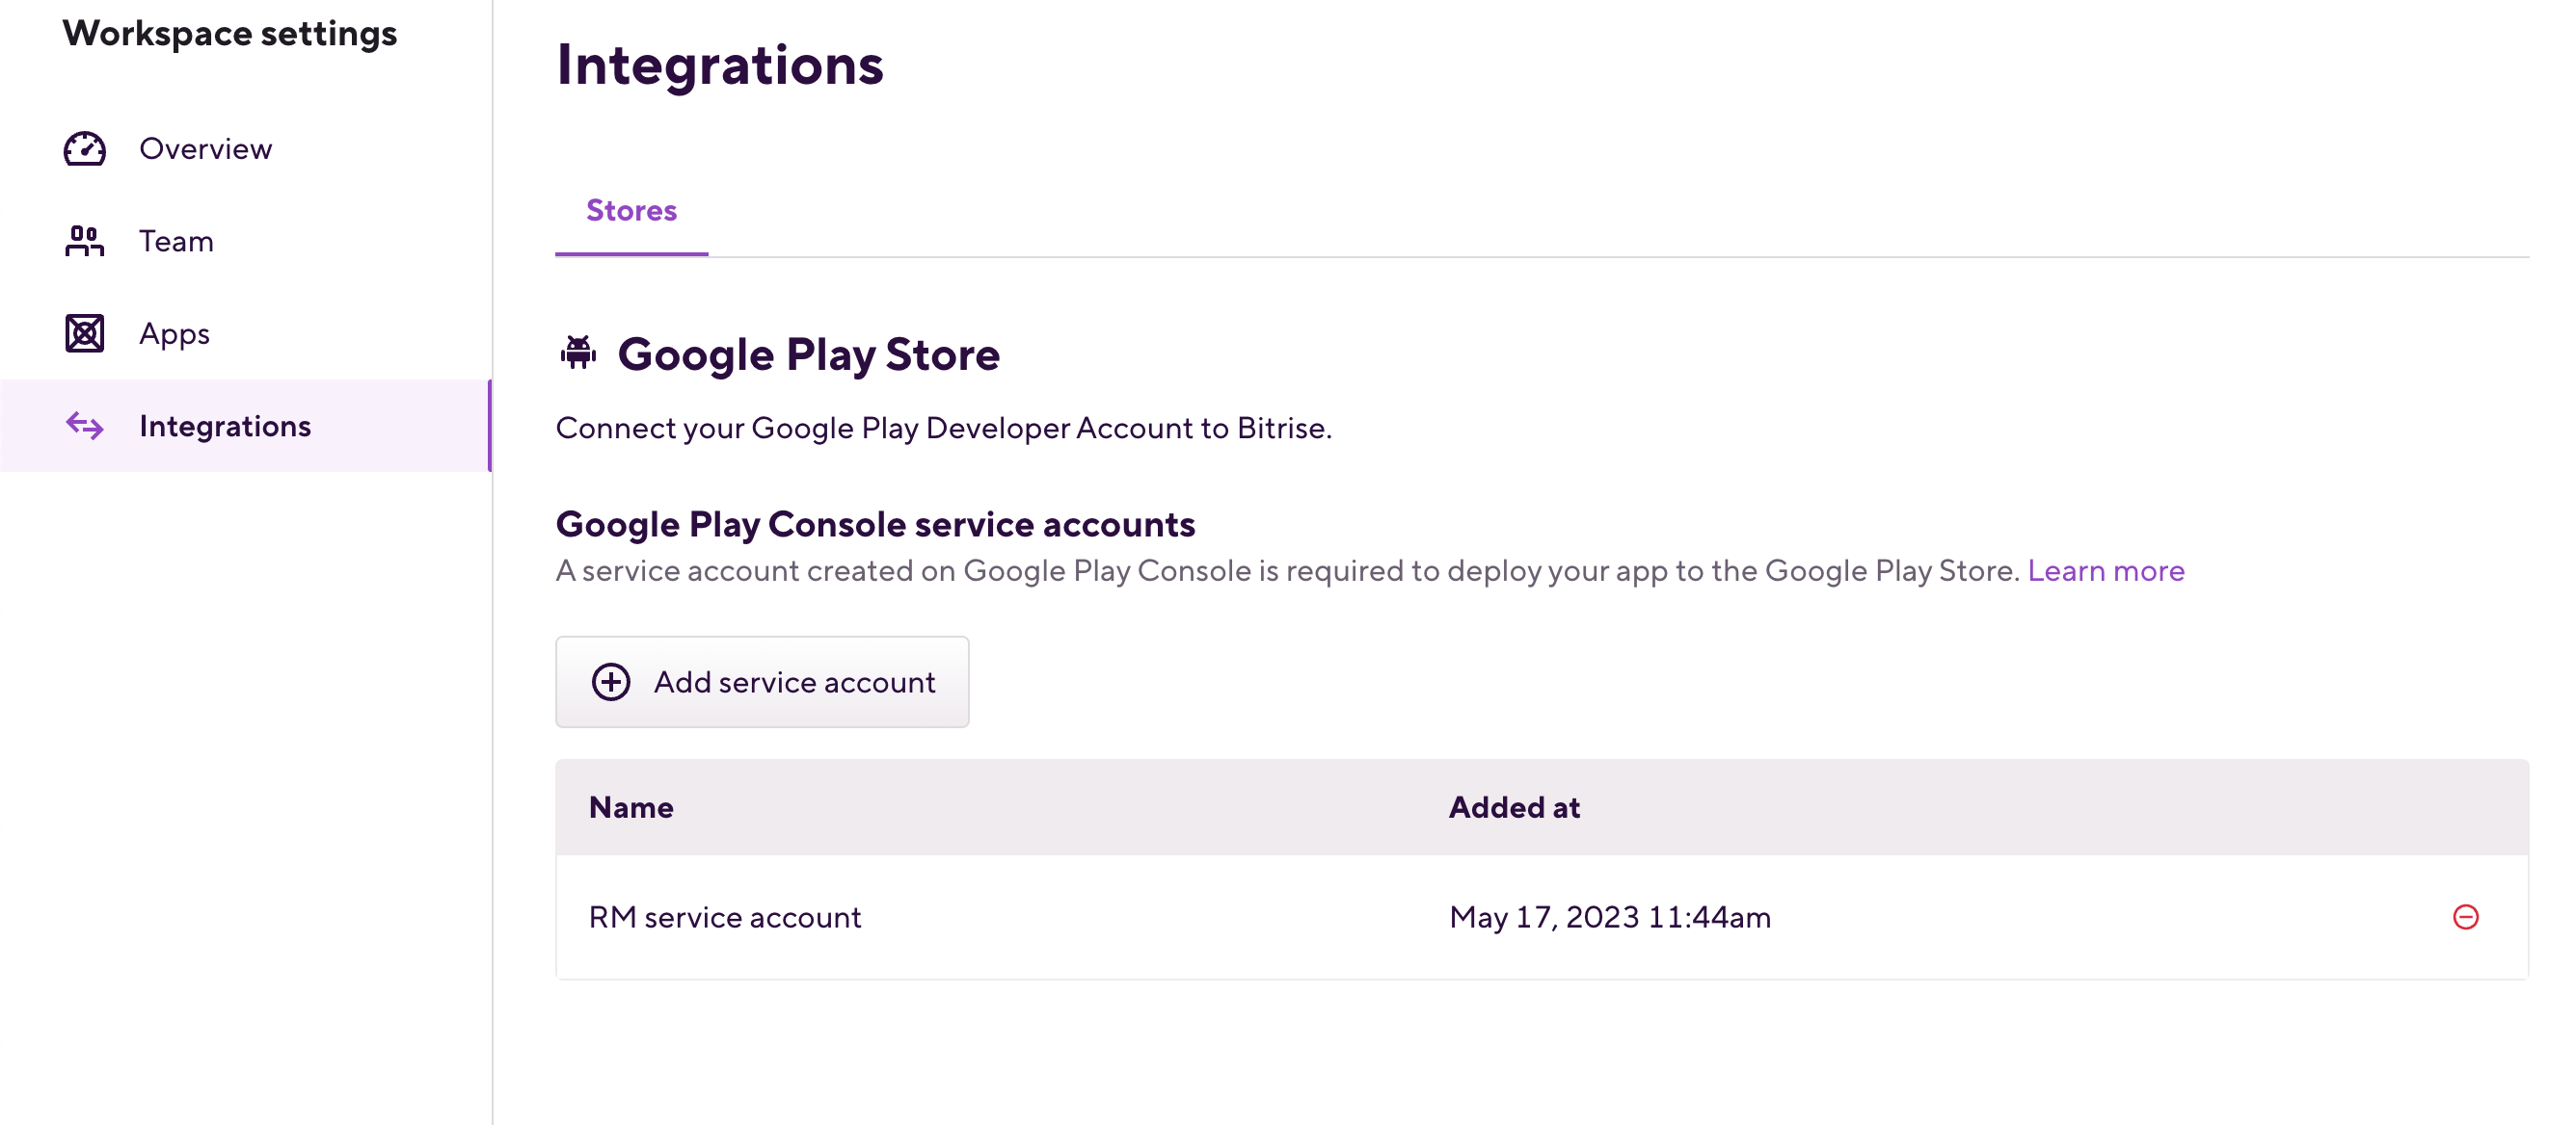Navigate to Team settings
Screen dimensions: 2576x1125
(x=176, y=241)
